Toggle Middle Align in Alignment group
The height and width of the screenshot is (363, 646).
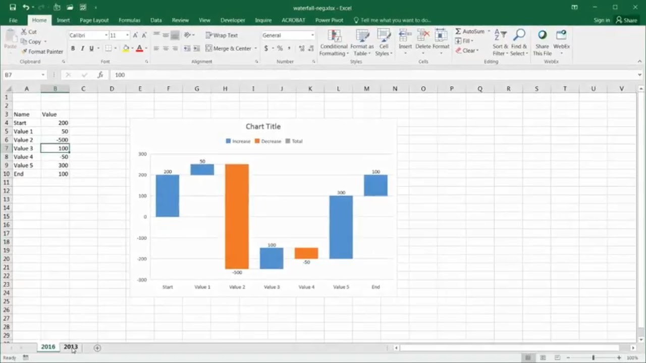click(x=166, y=35)
